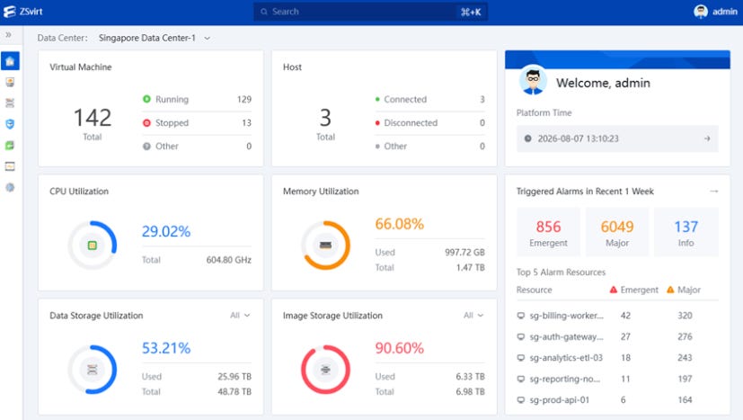Open the green migration sidebar icon
Viewport: 743px width, 420px height.
point(10,145)
